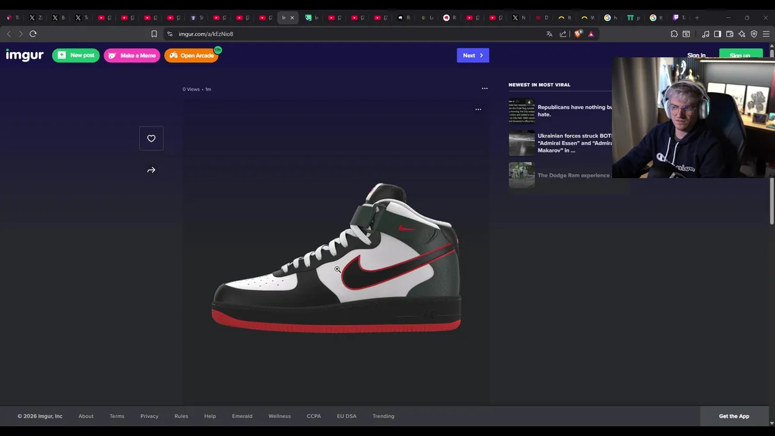The width and height of the screenshot is (775, 436).
Task: Click the Dodge Ram post thumbnail
Action: 522,175
